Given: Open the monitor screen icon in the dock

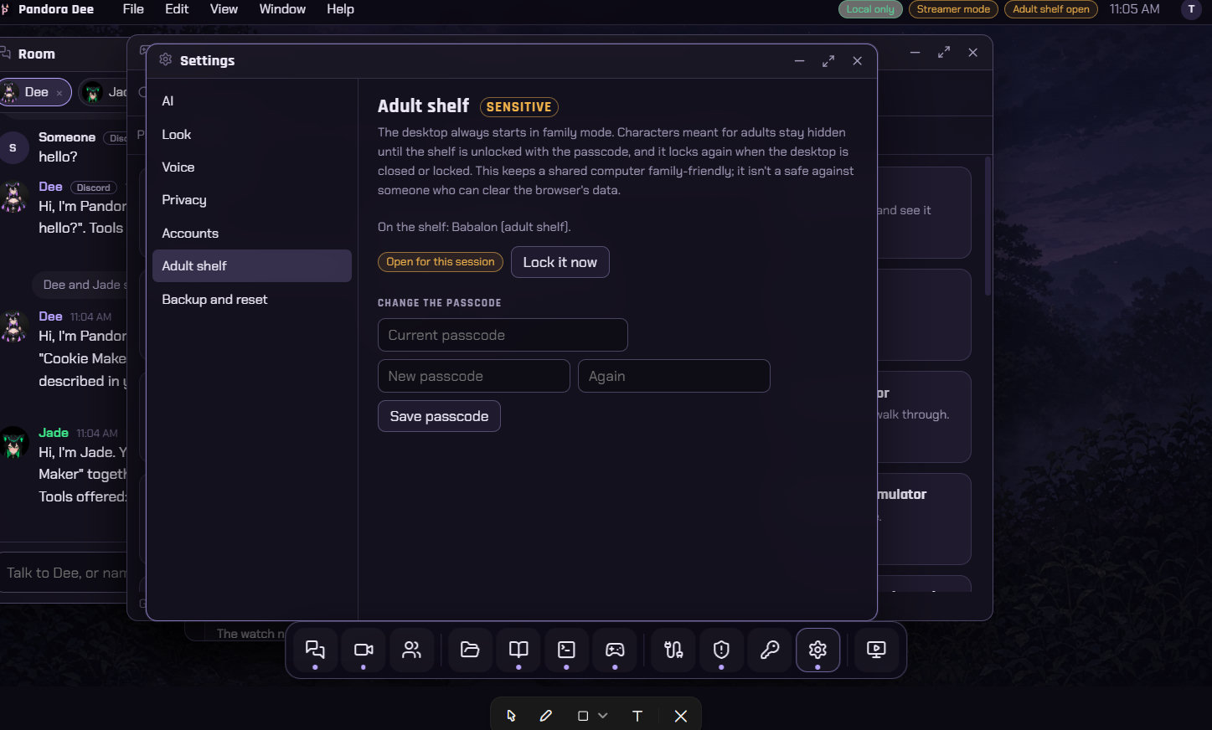Looking at the screenshot, I should pos(876,650).
